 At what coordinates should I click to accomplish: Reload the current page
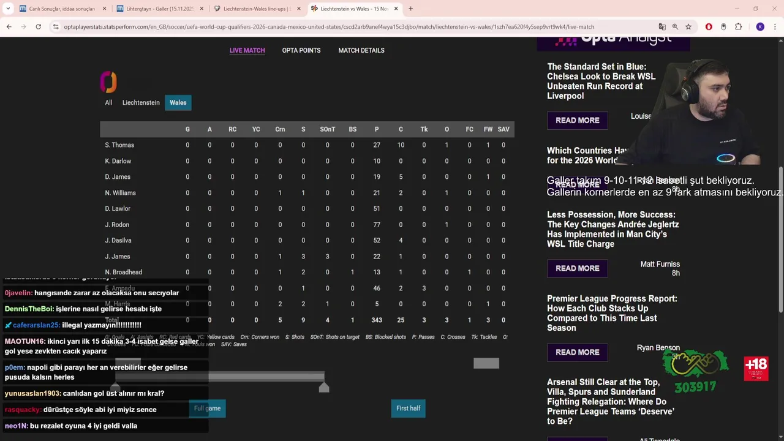tap(38, 27)
